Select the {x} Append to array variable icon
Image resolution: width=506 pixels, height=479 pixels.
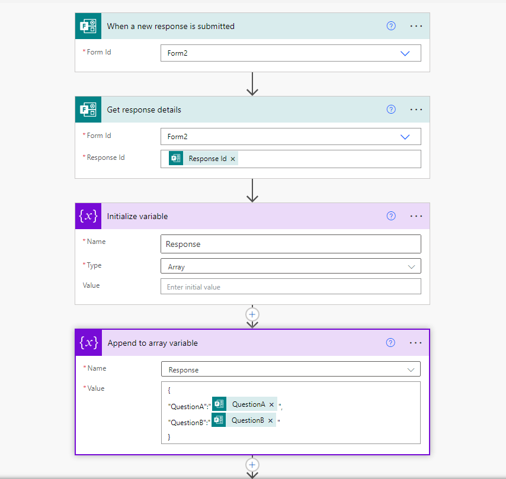coord(88,343)
